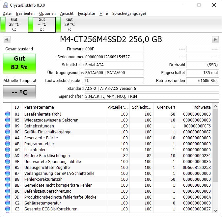The image size is (222, 217).
Task: Select raw value 00000000F0F6
Action: 197,126
